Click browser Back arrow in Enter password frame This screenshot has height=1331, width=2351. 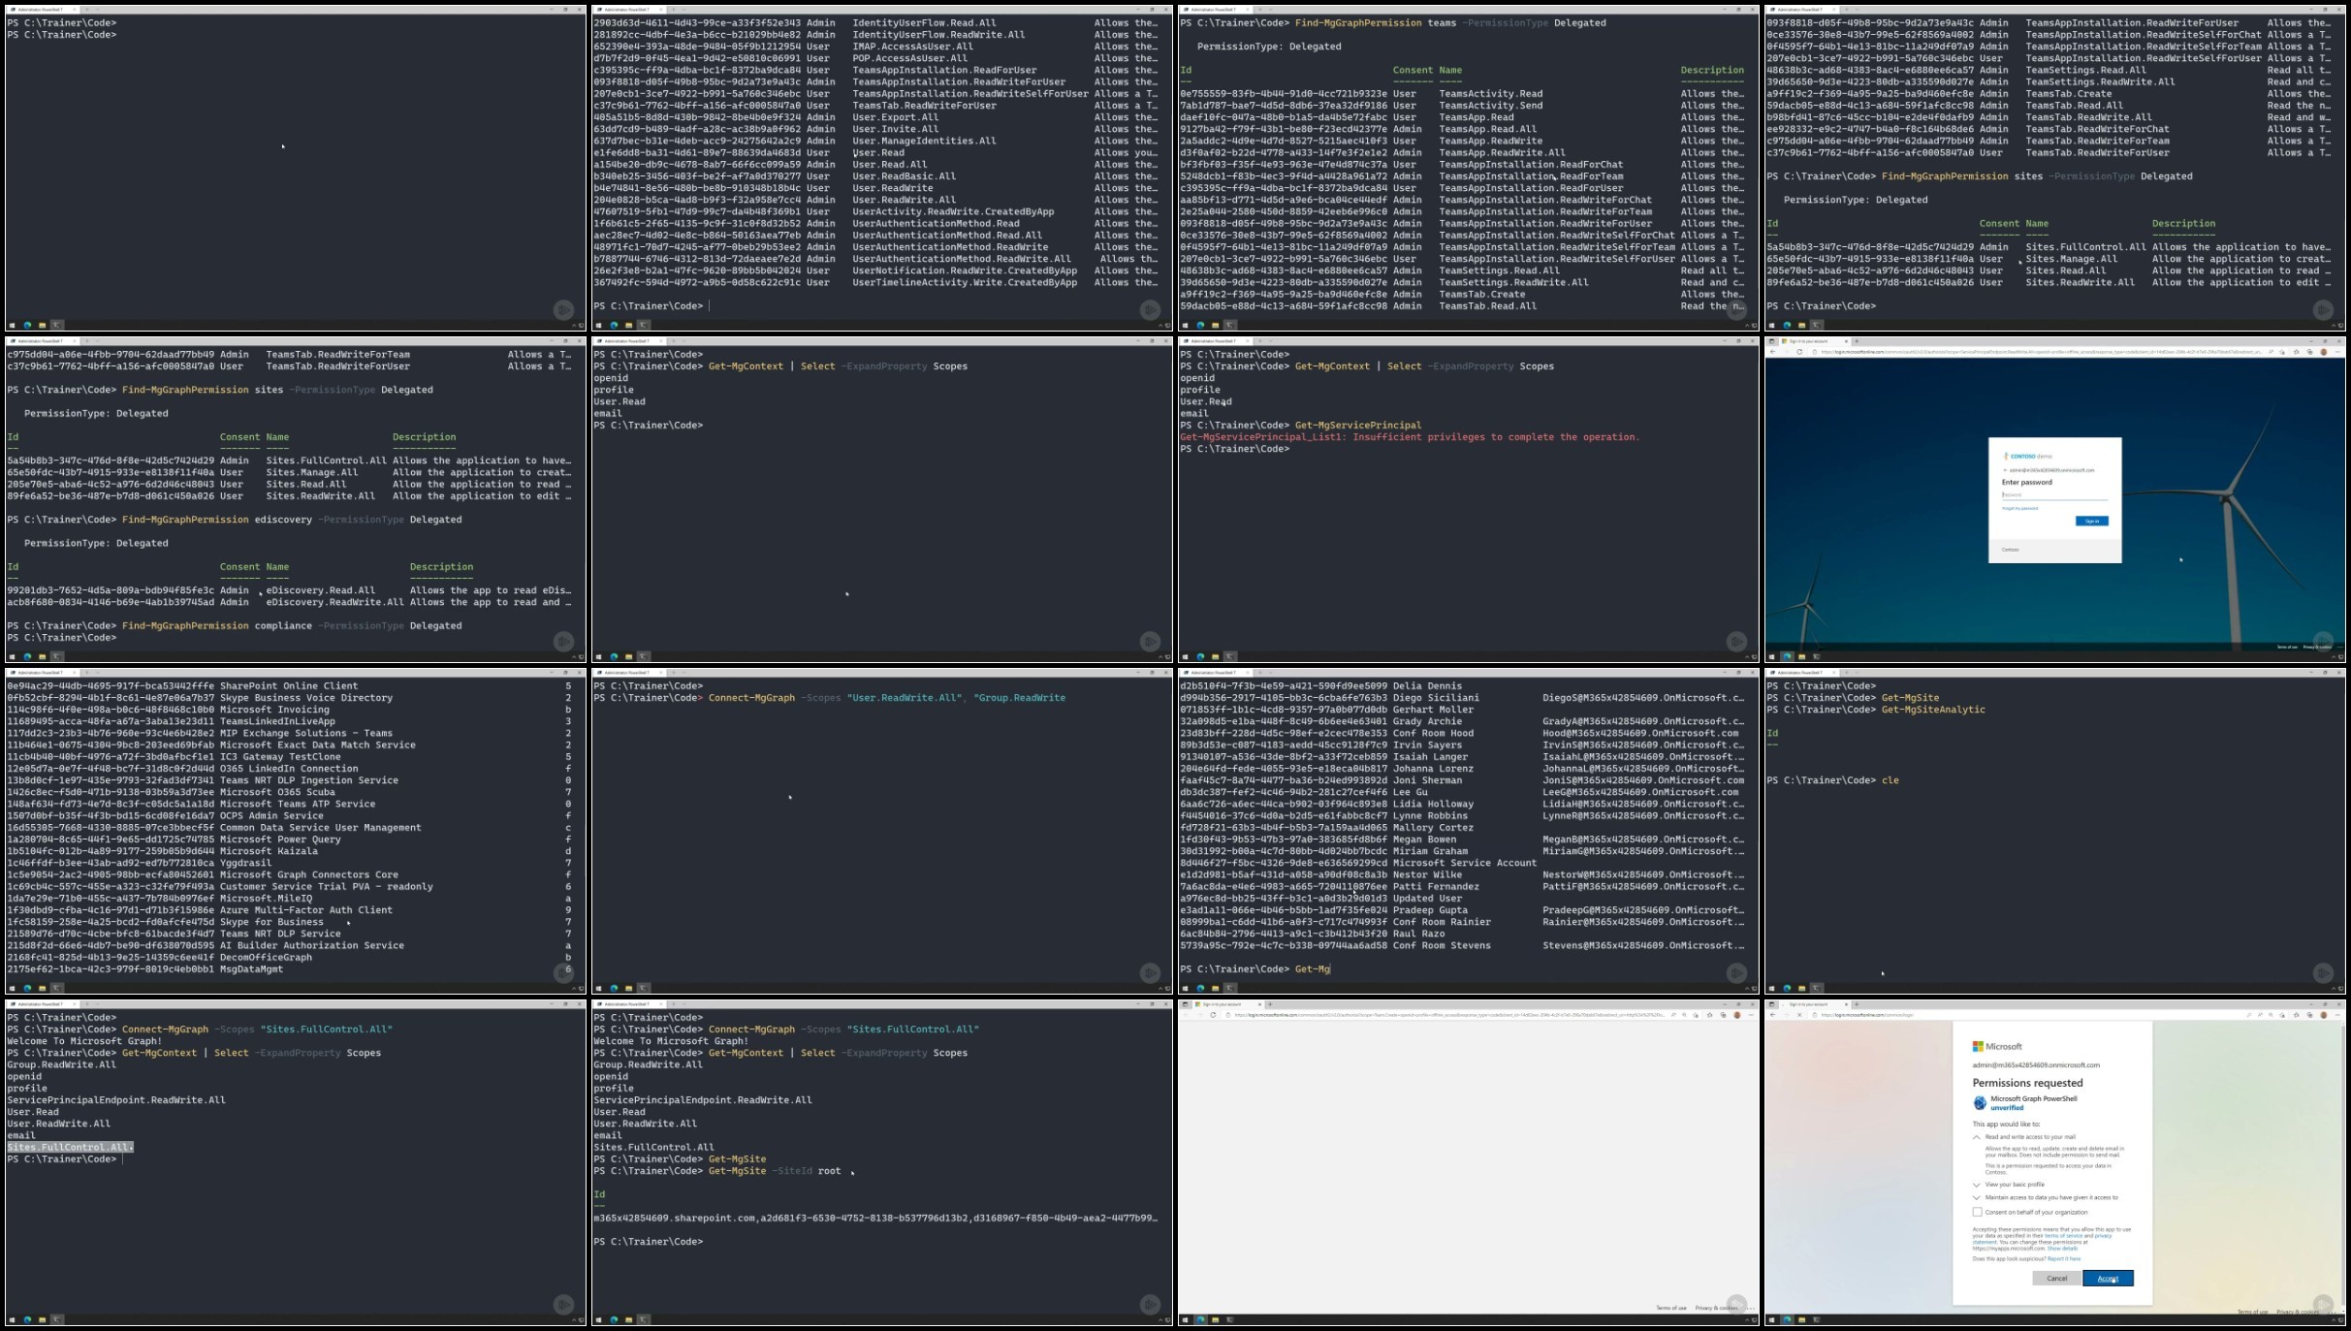pos(1773,352)
